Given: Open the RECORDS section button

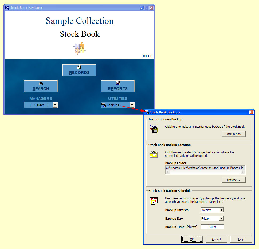Looking at the screenshot, I should [x=79, y=70].
